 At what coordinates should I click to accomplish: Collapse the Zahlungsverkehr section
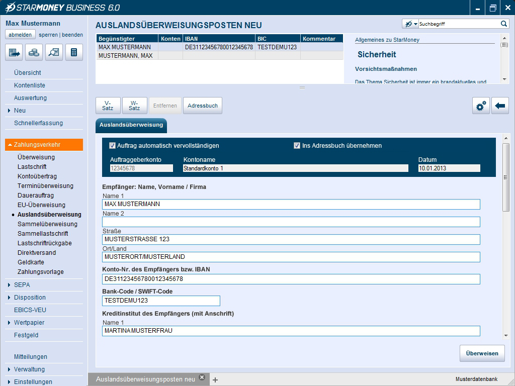(x=10, y=145)
